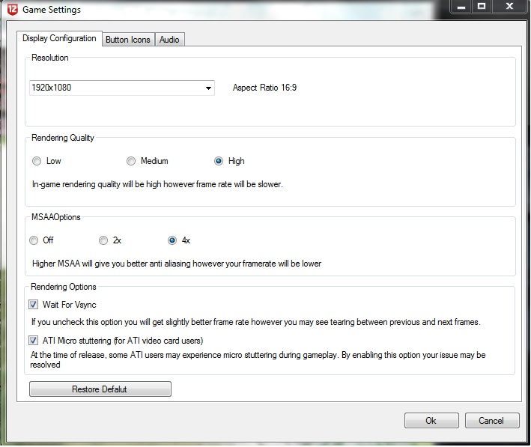
Task: Select Medium rendering quality
Action: point(131,161)
